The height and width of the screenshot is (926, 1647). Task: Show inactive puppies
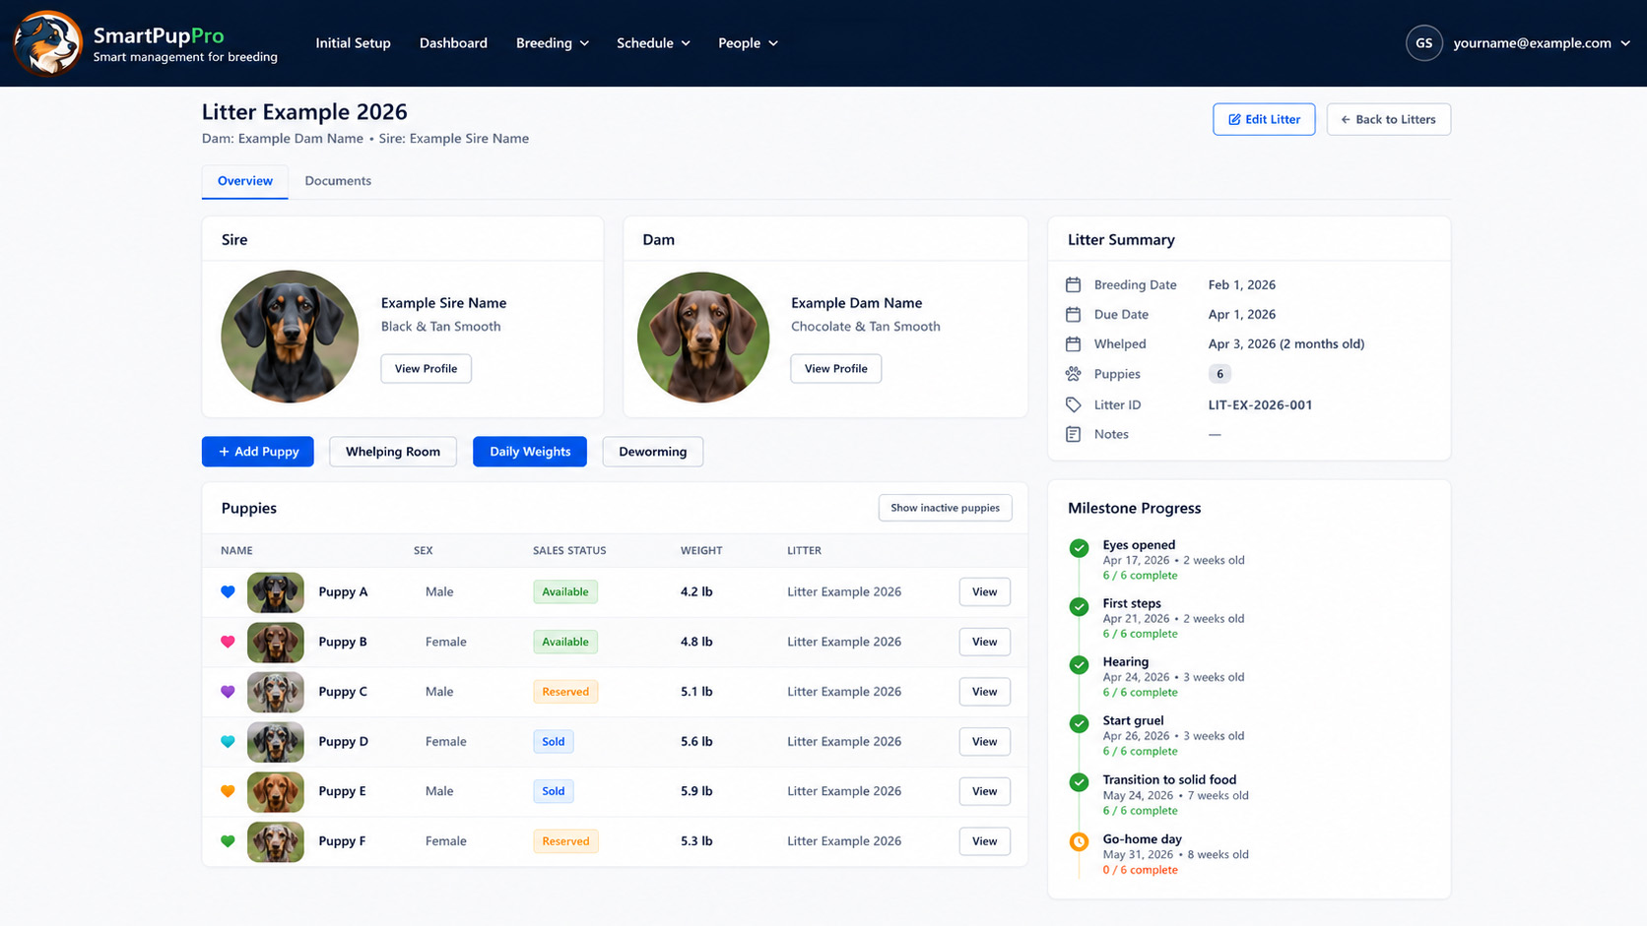(x=945, y=508)
